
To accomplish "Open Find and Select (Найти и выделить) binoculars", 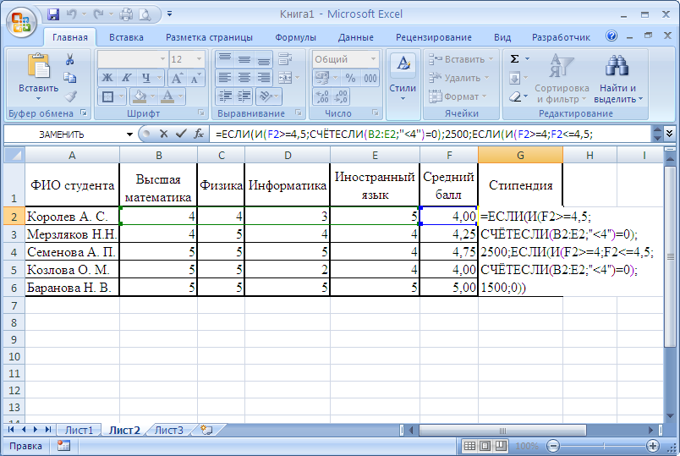I will [618, 79].
